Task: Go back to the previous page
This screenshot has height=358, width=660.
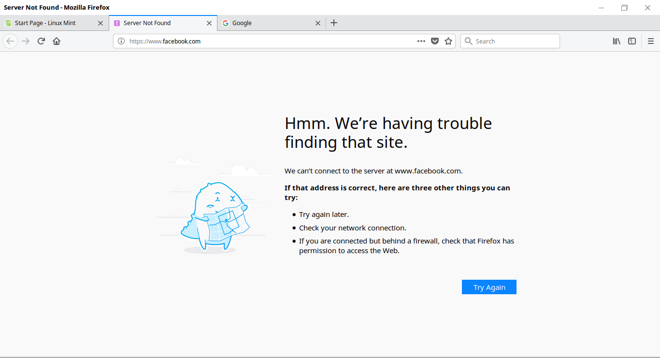Action: [10, 41]
